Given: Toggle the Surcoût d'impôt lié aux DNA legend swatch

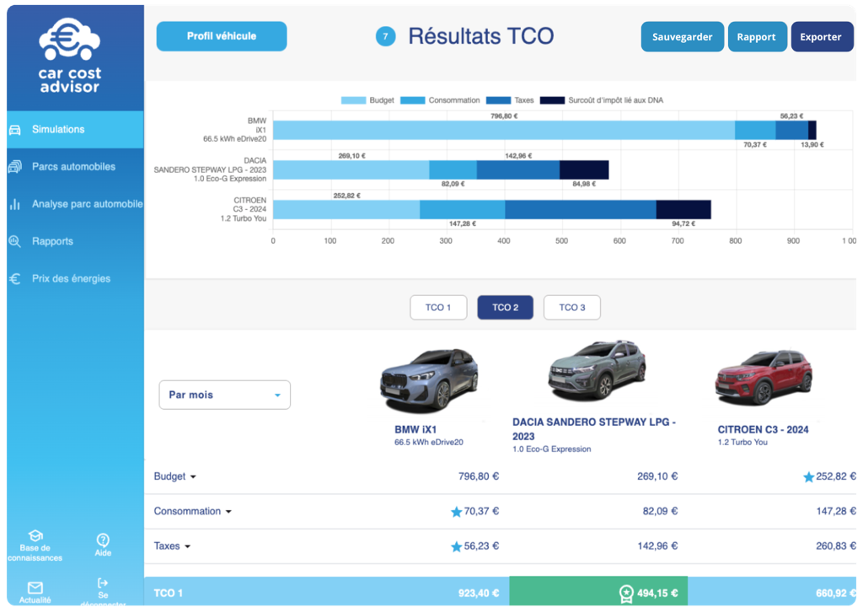Looking at the screenshot, I should (552, 100).
